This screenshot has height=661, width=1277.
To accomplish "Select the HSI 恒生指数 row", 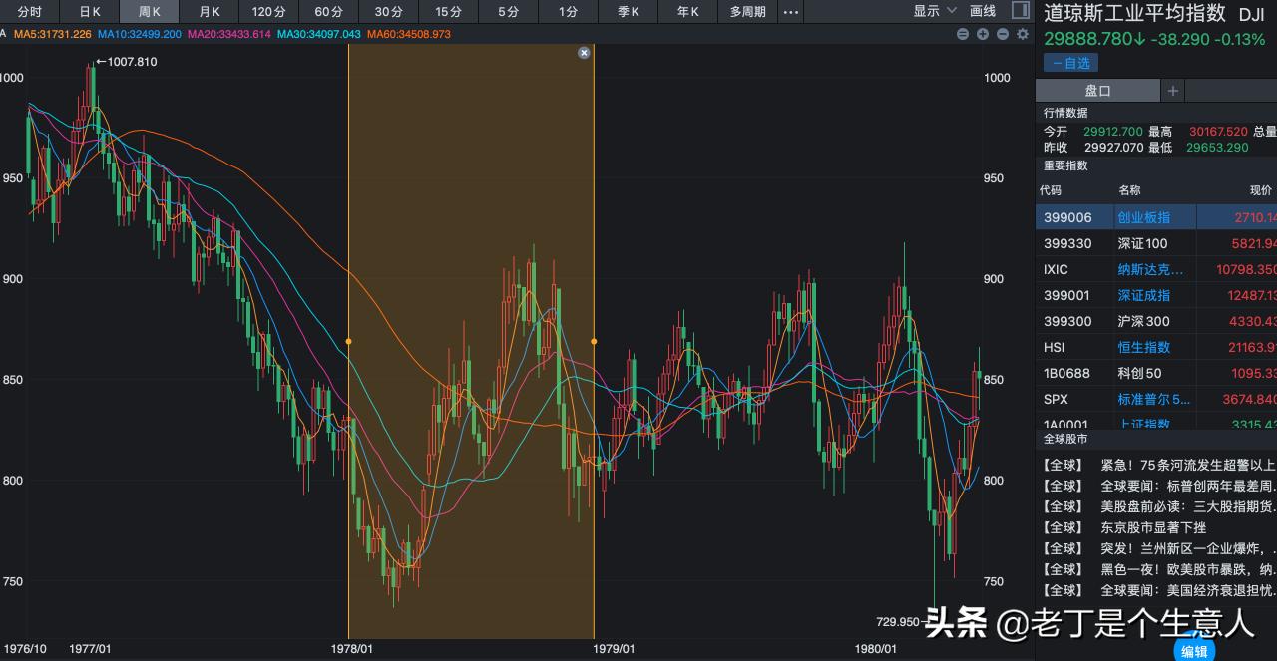I will pyautogui.click(x=1155, y=347).
